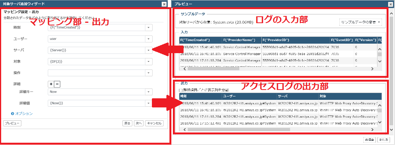Click the キャンセル button

pyautogui.click(x=155, y=123)
